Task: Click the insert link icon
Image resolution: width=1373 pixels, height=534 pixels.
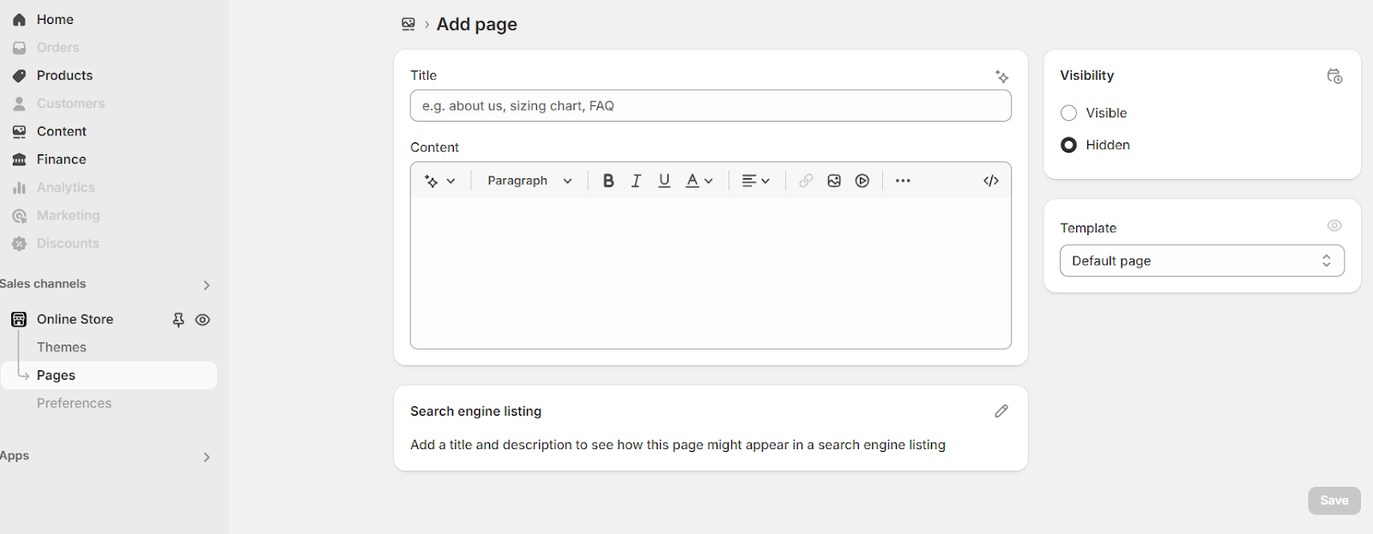Action: 806,181
